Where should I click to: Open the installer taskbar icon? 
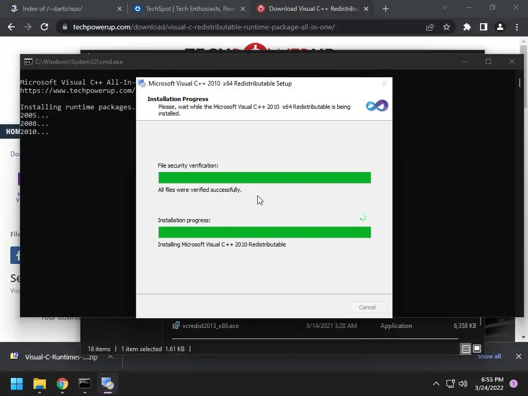(108, 384)
